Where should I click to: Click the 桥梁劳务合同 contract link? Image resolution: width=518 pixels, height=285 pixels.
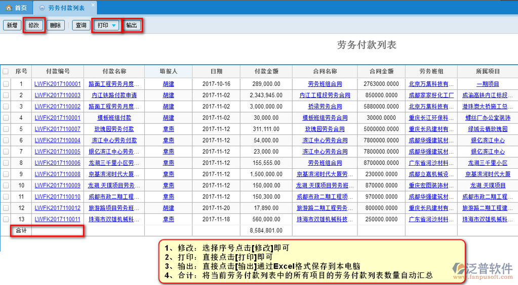click(325, 107)
